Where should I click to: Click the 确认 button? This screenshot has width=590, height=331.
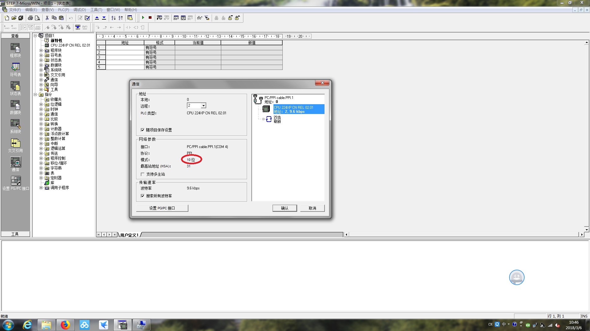285,208
